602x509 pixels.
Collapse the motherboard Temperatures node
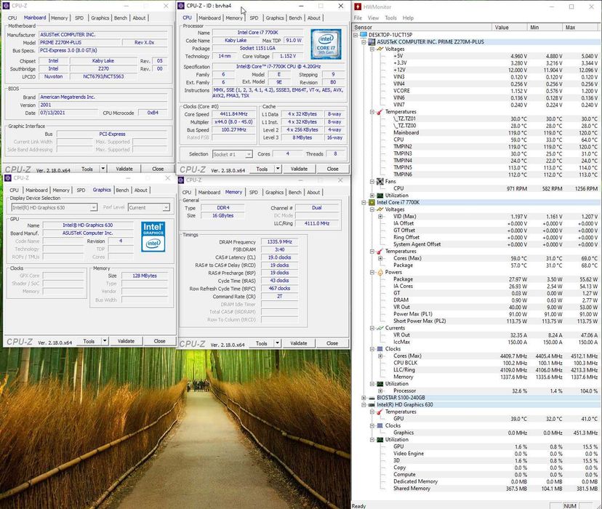point(372,112)
